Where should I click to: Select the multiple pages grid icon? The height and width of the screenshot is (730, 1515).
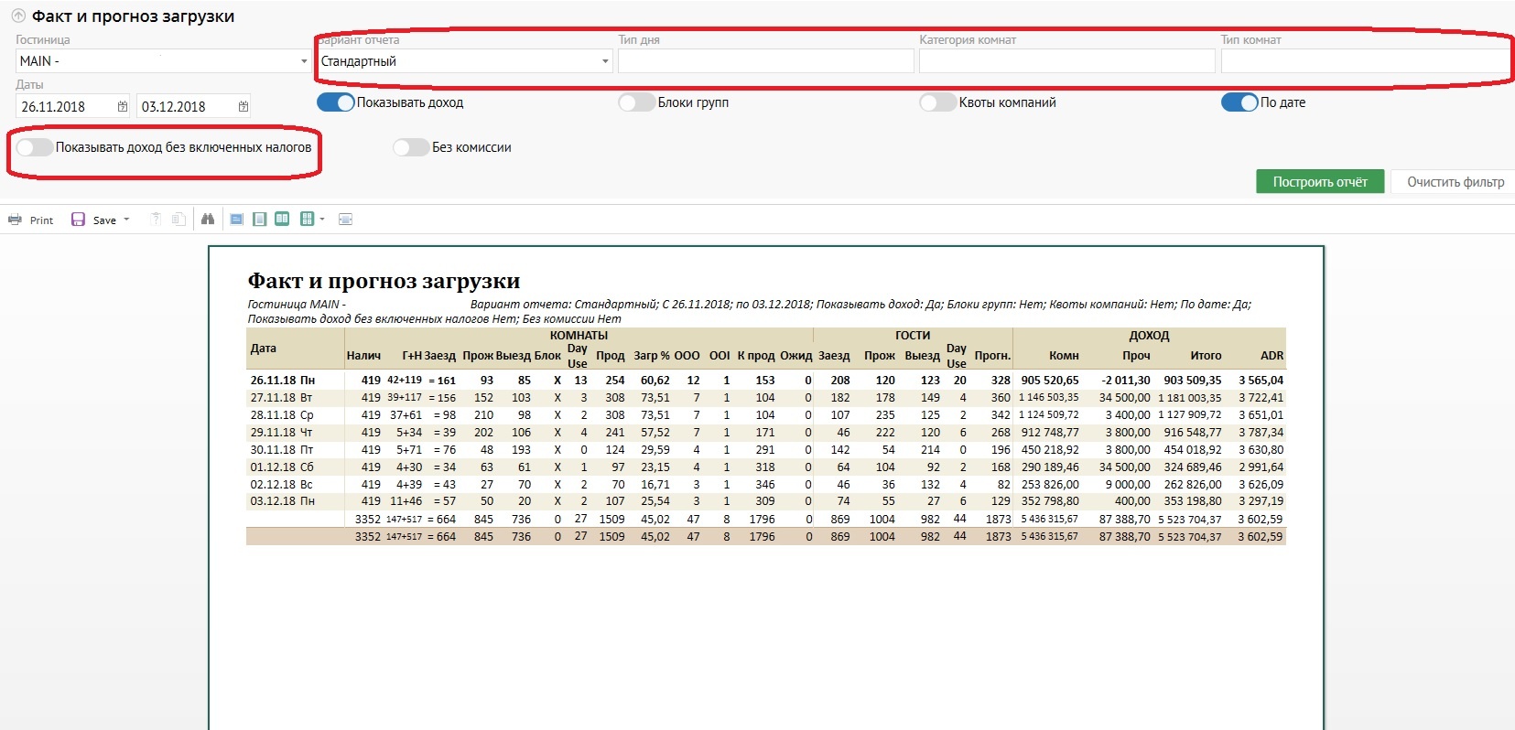[307, 220]
